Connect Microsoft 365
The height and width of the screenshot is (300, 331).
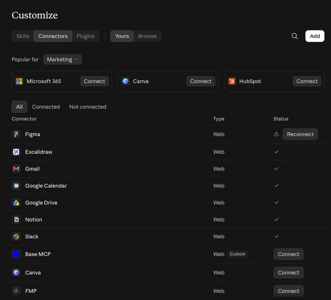point(94,81)
